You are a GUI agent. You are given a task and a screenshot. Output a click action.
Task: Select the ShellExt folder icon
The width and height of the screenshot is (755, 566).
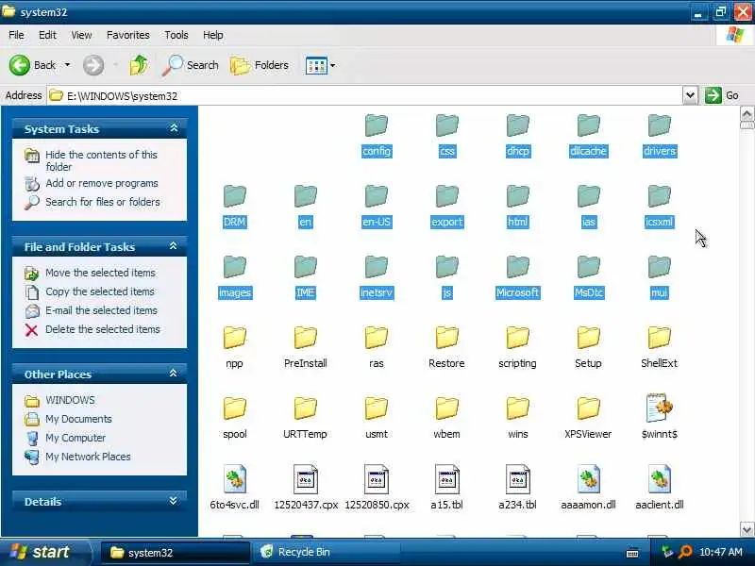(659, 338)
